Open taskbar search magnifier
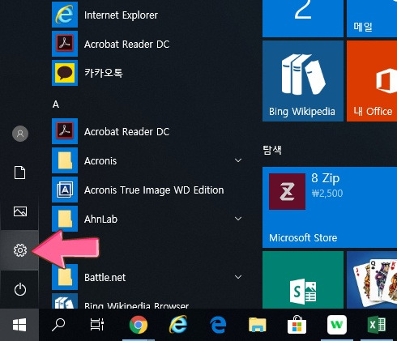This screenshot has height=341, width=397. point(58,325)
